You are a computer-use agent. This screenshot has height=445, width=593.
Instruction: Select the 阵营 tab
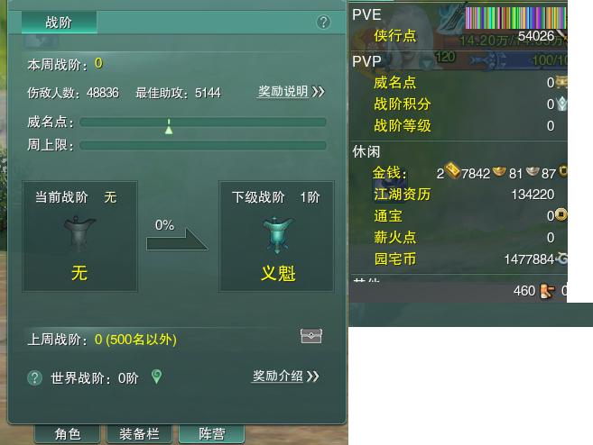pyautogui.click(x=212, y=434)
